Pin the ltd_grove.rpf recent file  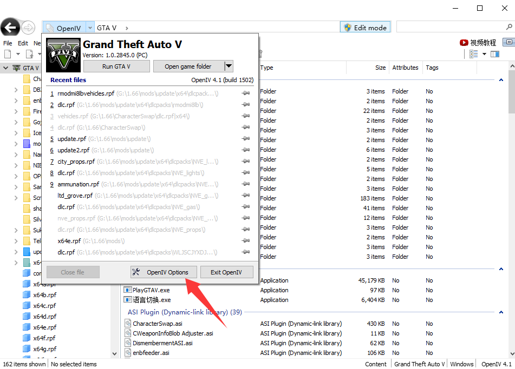click(x=246, y=196)
